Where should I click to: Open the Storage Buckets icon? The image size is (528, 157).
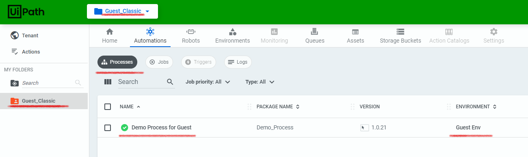[x=400, y=32]
